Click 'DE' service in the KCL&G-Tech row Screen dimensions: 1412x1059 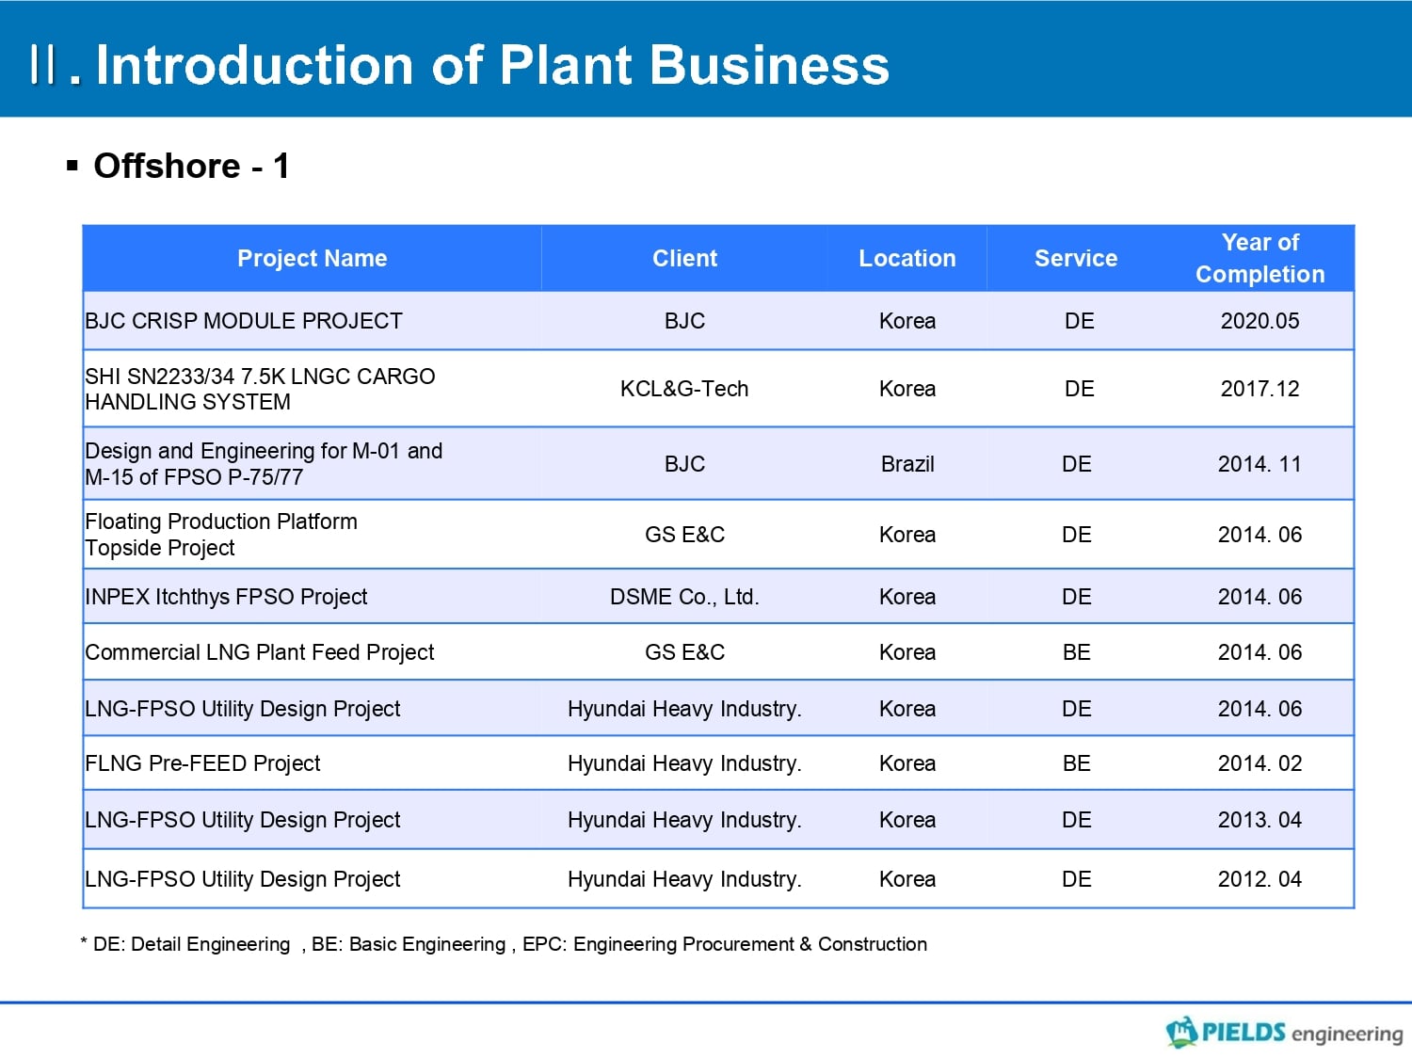1079,389
